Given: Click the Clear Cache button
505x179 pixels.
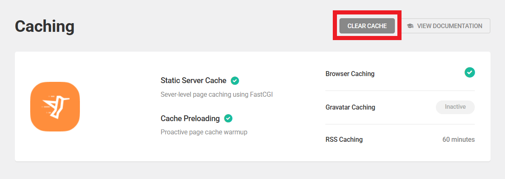Looking at the screenshot, I should point(367,26).
